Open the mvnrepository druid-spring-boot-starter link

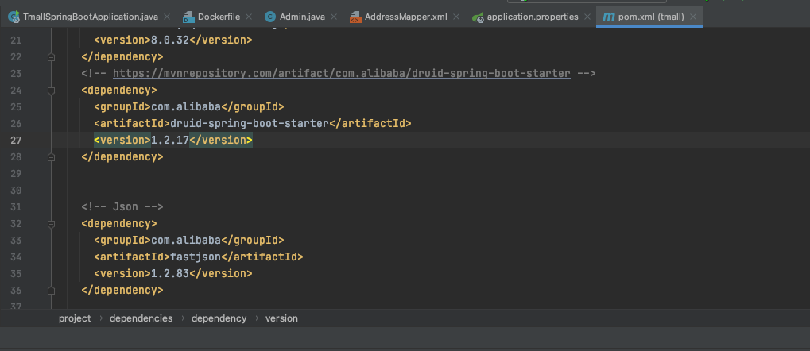342,73
